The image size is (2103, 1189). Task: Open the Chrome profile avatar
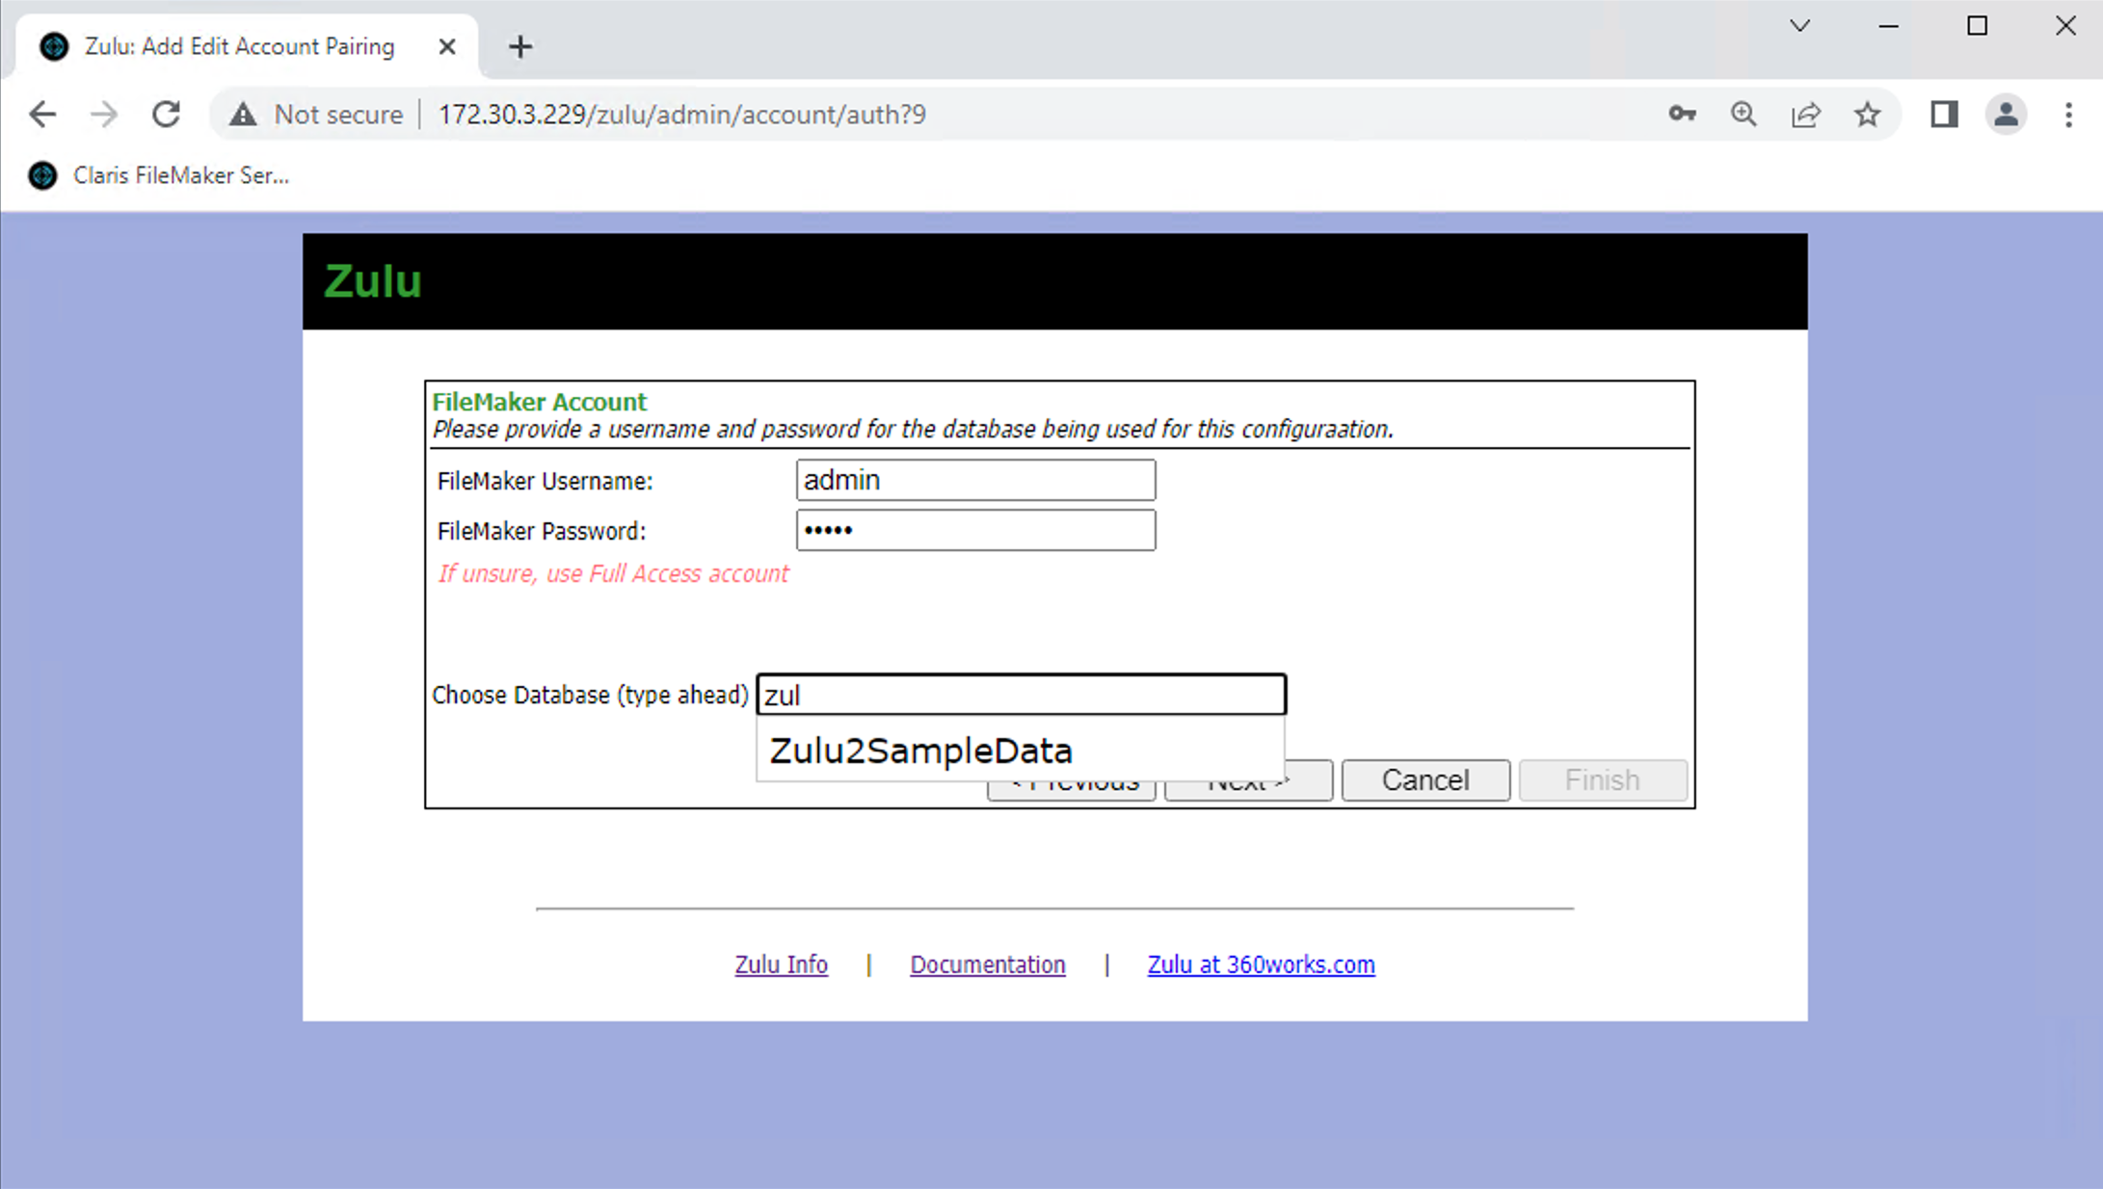[2006, 114]
